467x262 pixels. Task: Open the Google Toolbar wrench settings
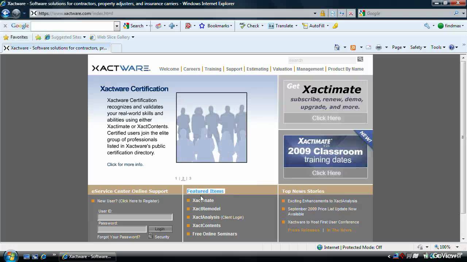[x=427, y=26]
